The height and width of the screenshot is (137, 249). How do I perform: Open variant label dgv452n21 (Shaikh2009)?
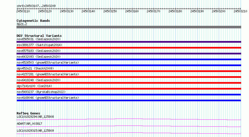(35, 68)
